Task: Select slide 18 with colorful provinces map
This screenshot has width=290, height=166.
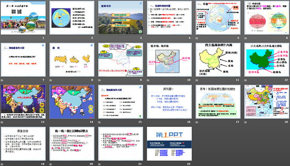Action: pos(267,102)
